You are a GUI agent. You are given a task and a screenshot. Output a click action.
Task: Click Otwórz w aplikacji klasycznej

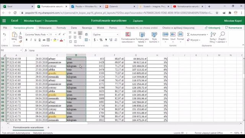(178, 28)
